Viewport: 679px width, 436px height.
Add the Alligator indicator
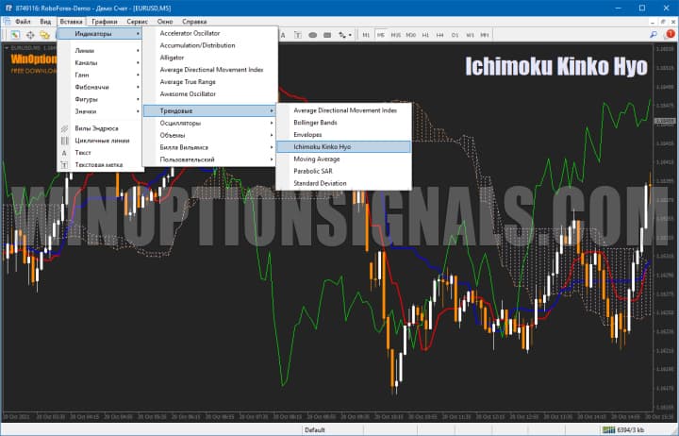[173, 58]
